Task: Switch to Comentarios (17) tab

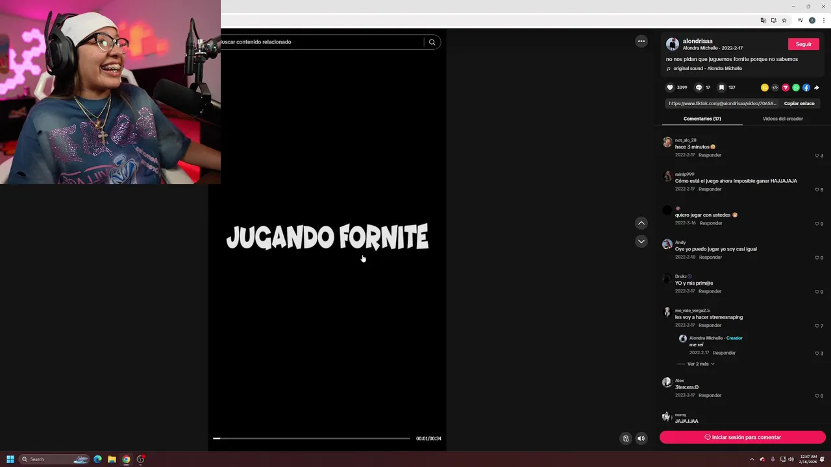Action: click(x=702, y=119)
